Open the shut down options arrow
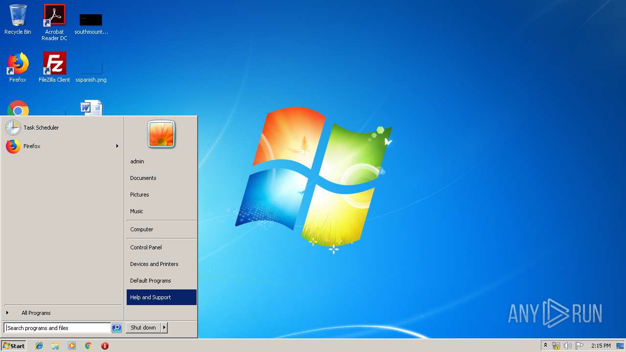The image size is (626, 352). point(164,328)
